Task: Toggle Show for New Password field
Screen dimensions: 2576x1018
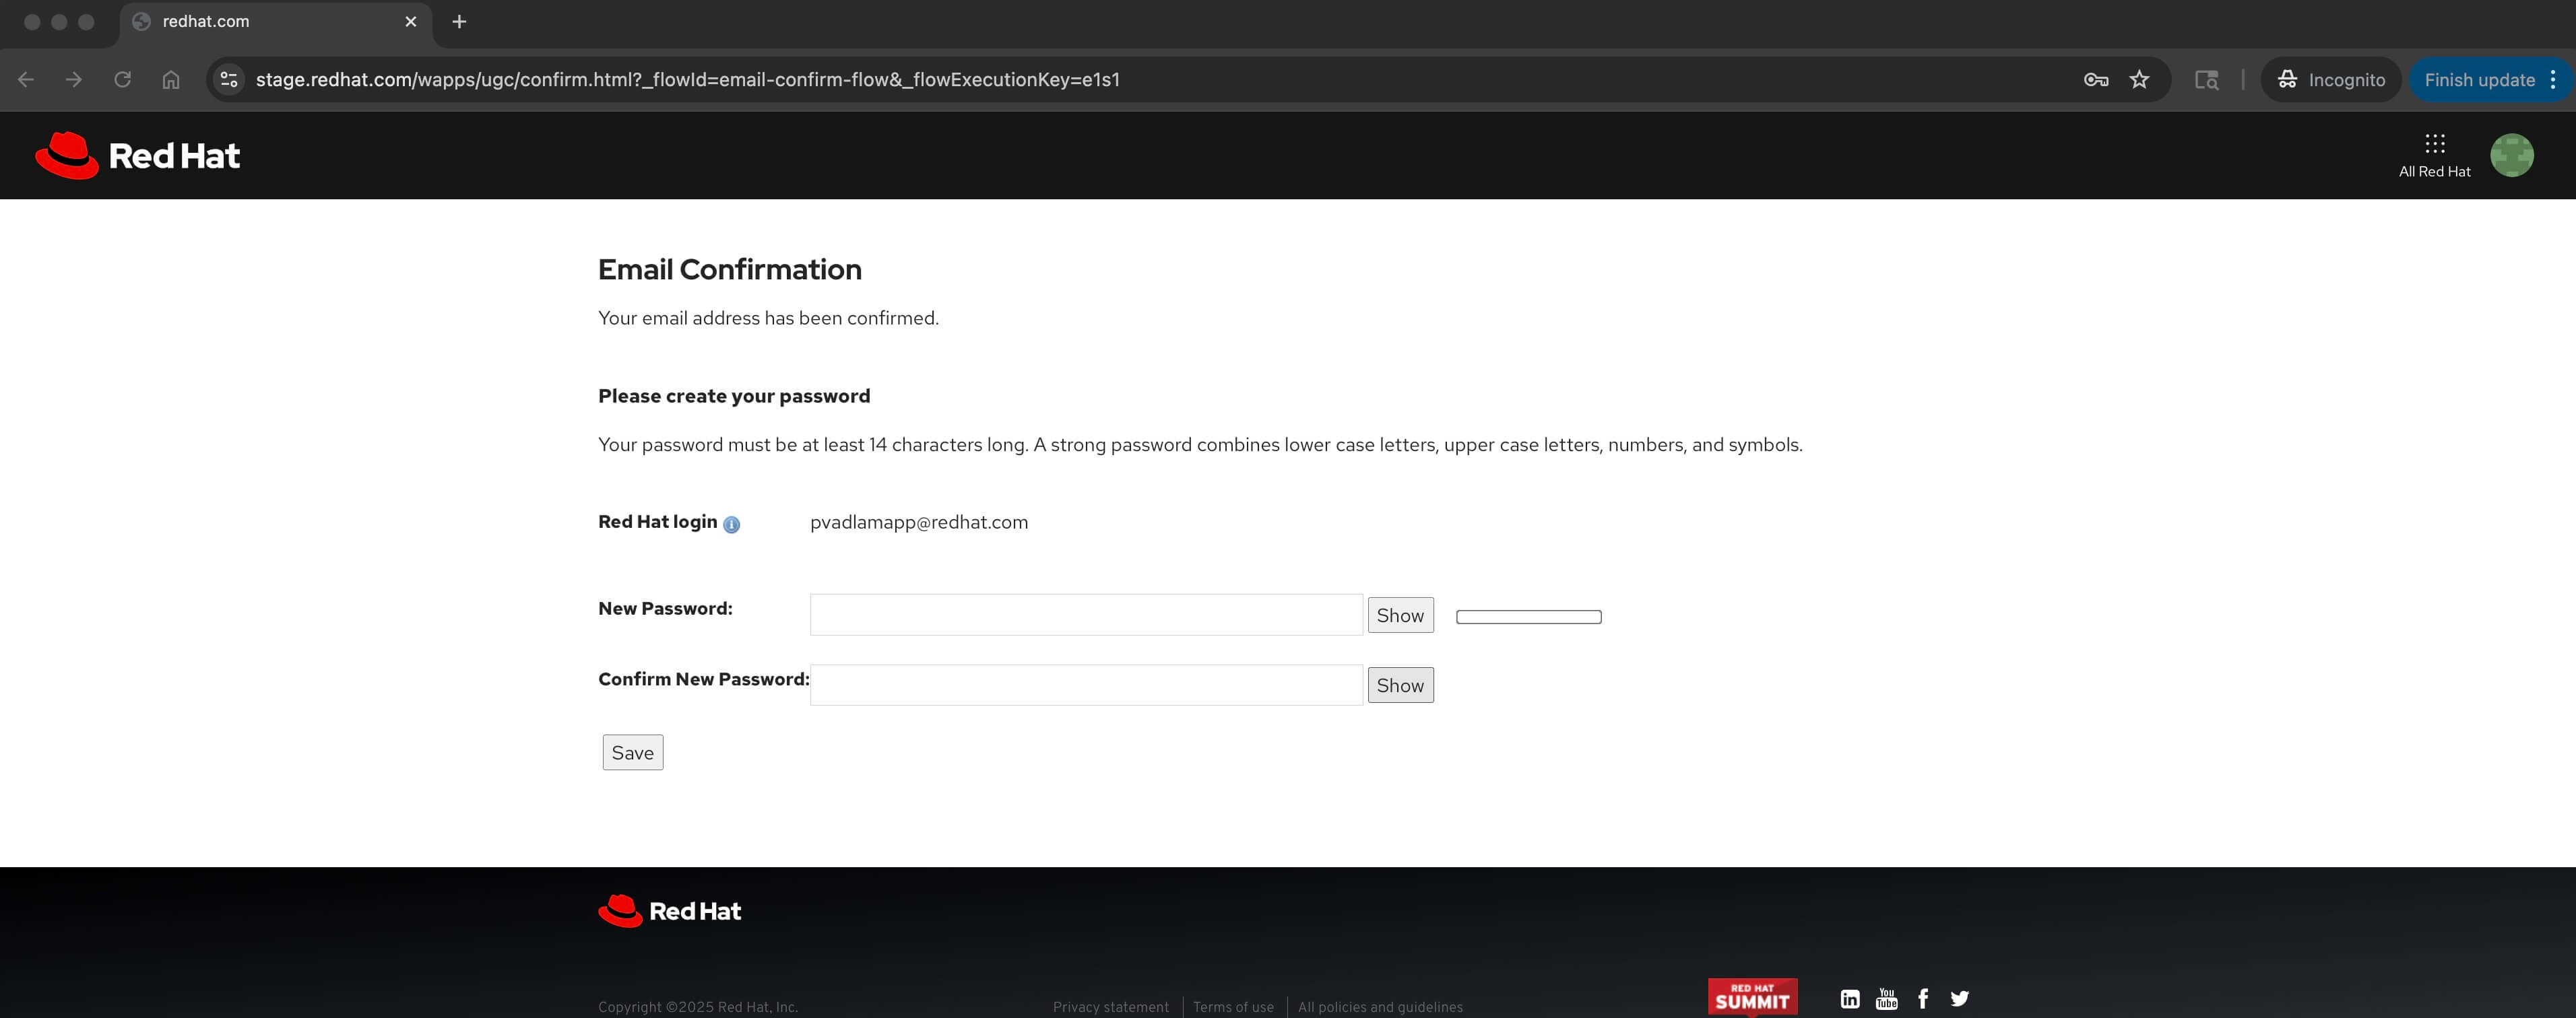Action: 1399,615
